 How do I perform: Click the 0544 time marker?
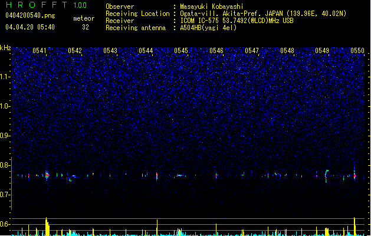tap(146, 51)
